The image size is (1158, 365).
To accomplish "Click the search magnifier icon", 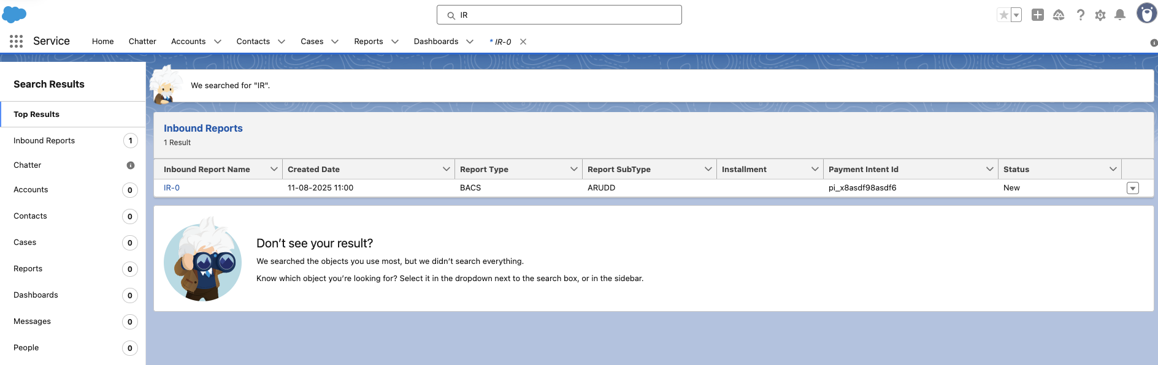I will click(x=451, y=15).
